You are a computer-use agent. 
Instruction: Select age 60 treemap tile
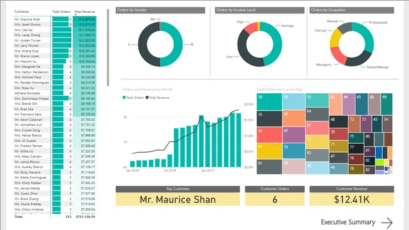[x=294, y=118]
